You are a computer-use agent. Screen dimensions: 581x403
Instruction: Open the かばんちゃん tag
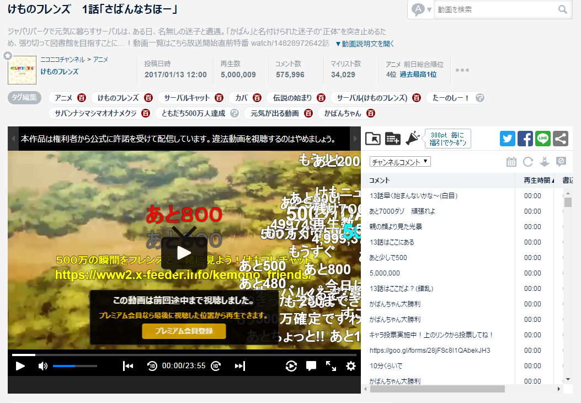coord(343,114)
